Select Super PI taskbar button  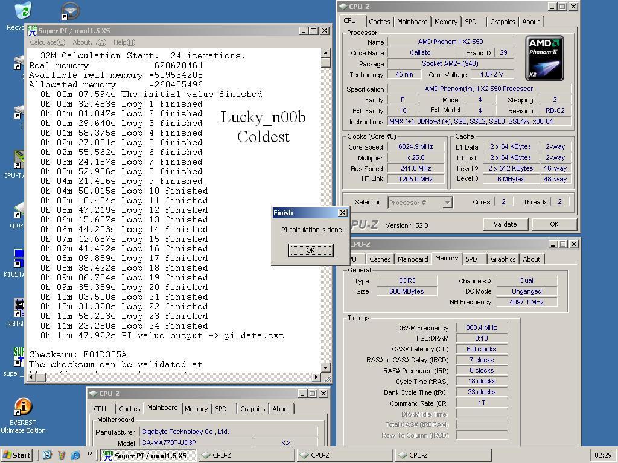point(148,455)
